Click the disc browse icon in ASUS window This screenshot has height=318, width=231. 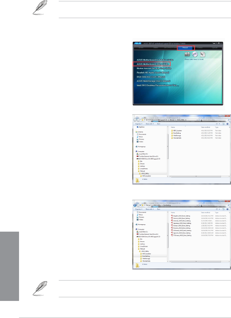pyautogui.click(x=195, y=54)
